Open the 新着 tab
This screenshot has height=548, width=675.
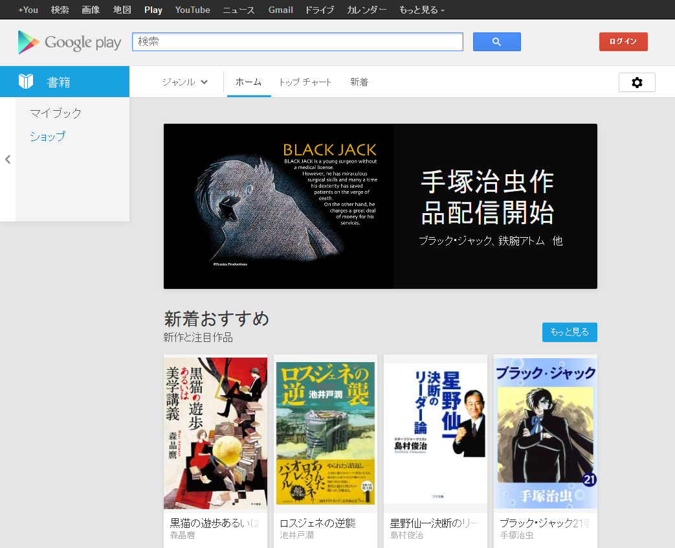click(359, 82)
